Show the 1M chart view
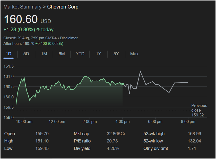Screen dimensions: 216x159 click(x=44, y=54)
